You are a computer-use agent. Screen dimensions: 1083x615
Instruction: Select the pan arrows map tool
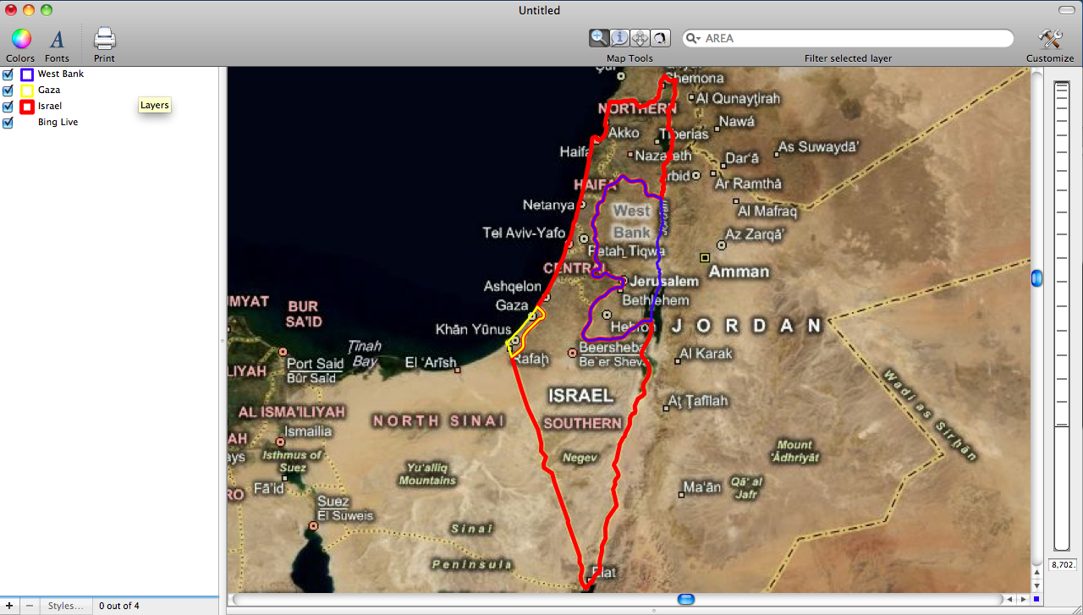640,38
